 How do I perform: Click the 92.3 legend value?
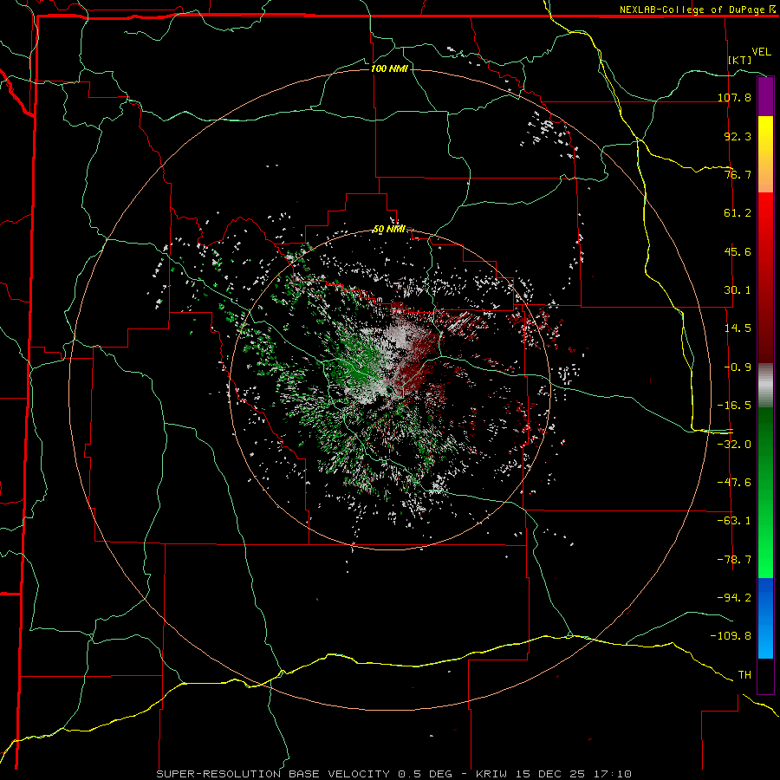point(738,136)
